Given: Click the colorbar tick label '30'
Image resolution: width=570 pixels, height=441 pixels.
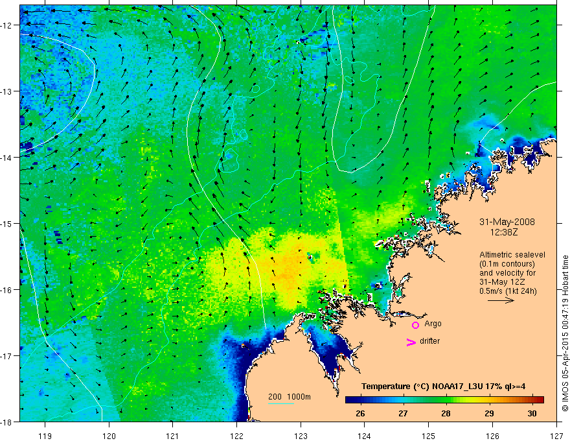Looking at the screenshot, I should (x=532, y=414).
